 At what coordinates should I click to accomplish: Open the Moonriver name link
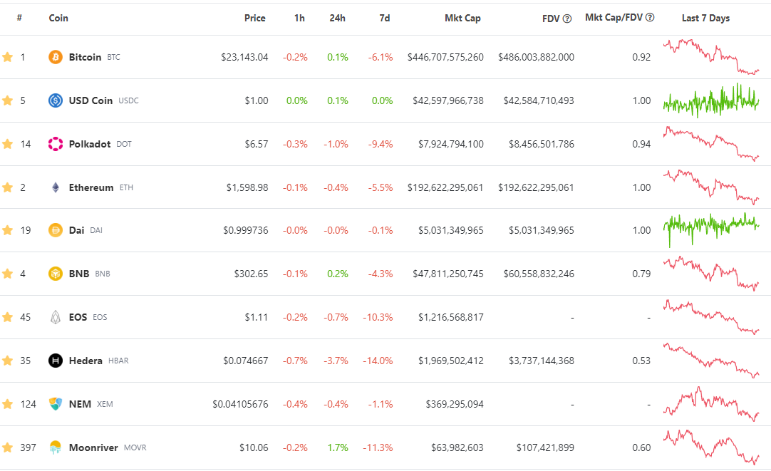pos(93,447)
